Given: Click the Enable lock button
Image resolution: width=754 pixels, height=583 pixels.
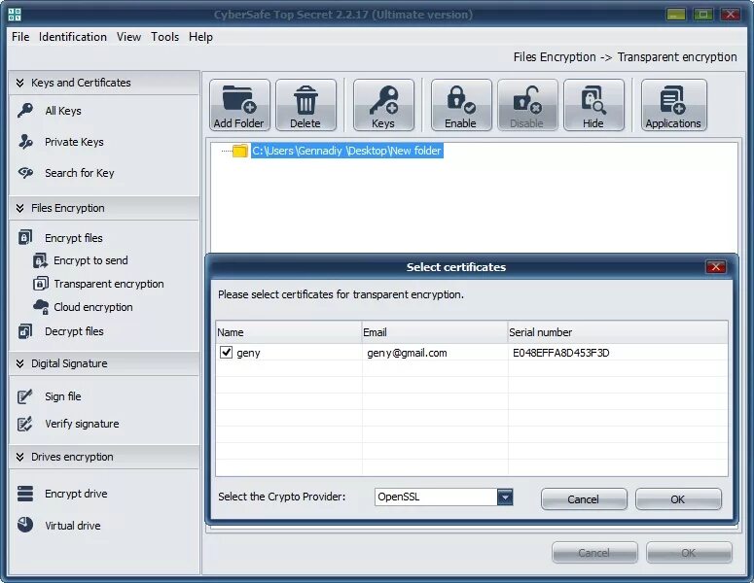Looking at the screenshot, I should (461, 105).
